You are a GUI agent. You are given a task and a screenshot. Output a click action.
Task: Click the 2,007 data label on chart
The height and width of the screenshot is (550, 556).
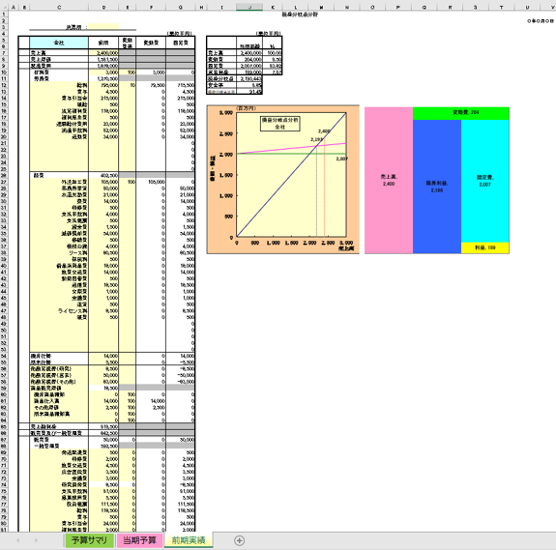(341, 159)
